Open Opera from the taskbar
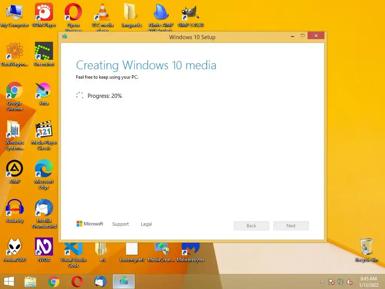 pyautogui.click(x=77, y=281)
